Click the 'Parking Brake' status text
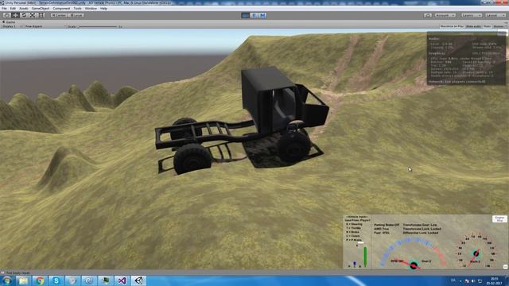This screenshot has width=509, height=286. [x=387, y=225]
